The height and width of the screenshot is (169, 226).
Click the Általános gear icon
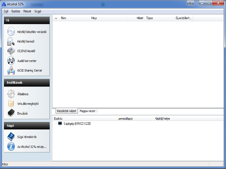coord(11,94)
